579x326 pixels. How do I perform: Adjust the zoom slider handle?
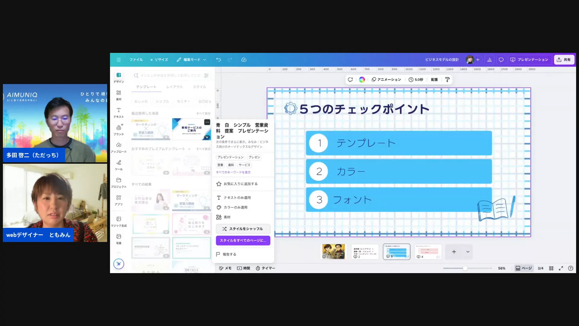465,268
